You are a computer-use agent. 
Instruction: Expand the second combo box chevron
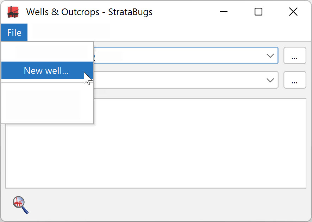[270, 80]
